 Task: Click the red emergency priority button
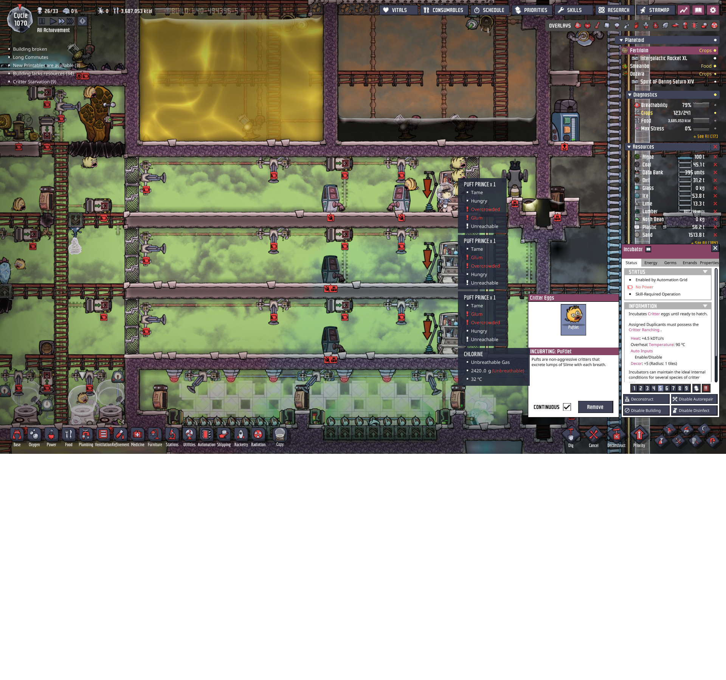(706, 388)
